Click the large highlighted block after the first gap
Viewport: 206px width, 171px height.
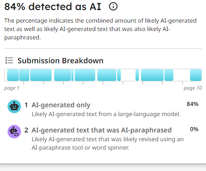(152, 75)
